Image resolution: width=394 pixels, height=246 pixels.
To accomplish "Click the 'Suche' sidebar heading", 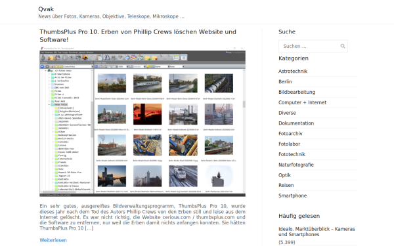I will coord(287,31).
